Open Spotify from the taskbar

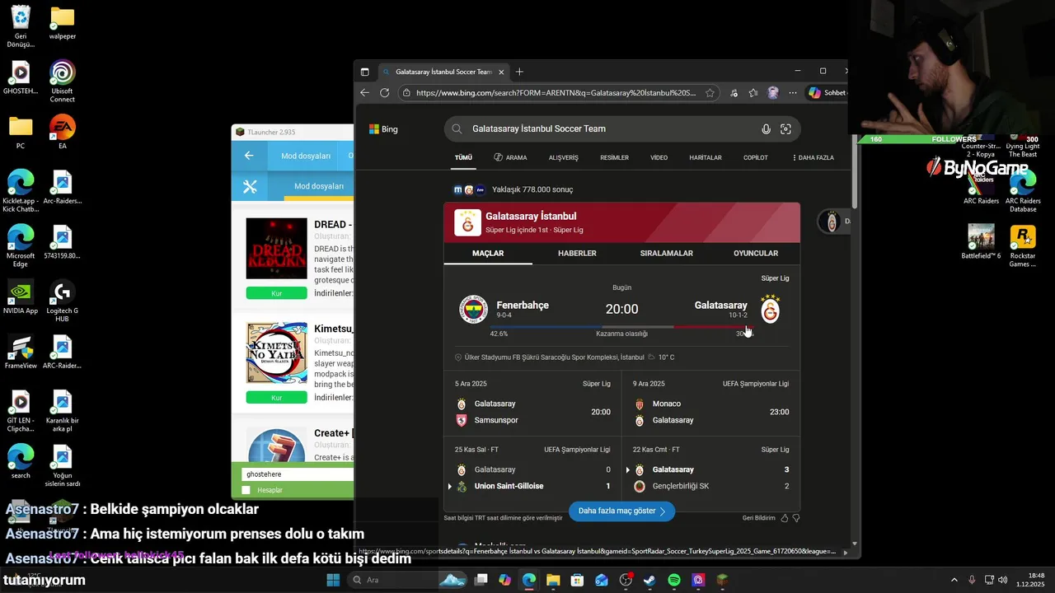[x=673, y=580]
